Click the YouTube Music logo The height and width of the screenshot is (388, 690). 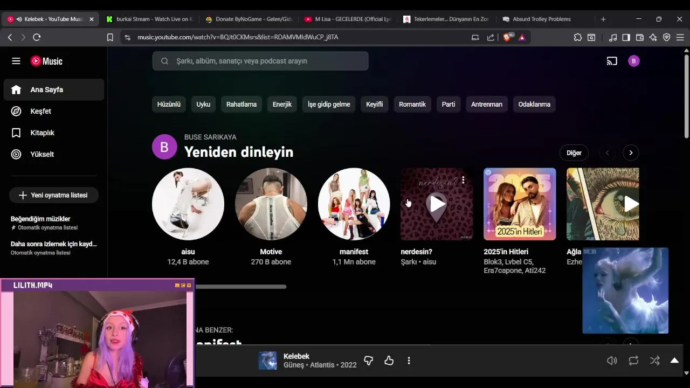pyautogui.click(x=46, y=61)
